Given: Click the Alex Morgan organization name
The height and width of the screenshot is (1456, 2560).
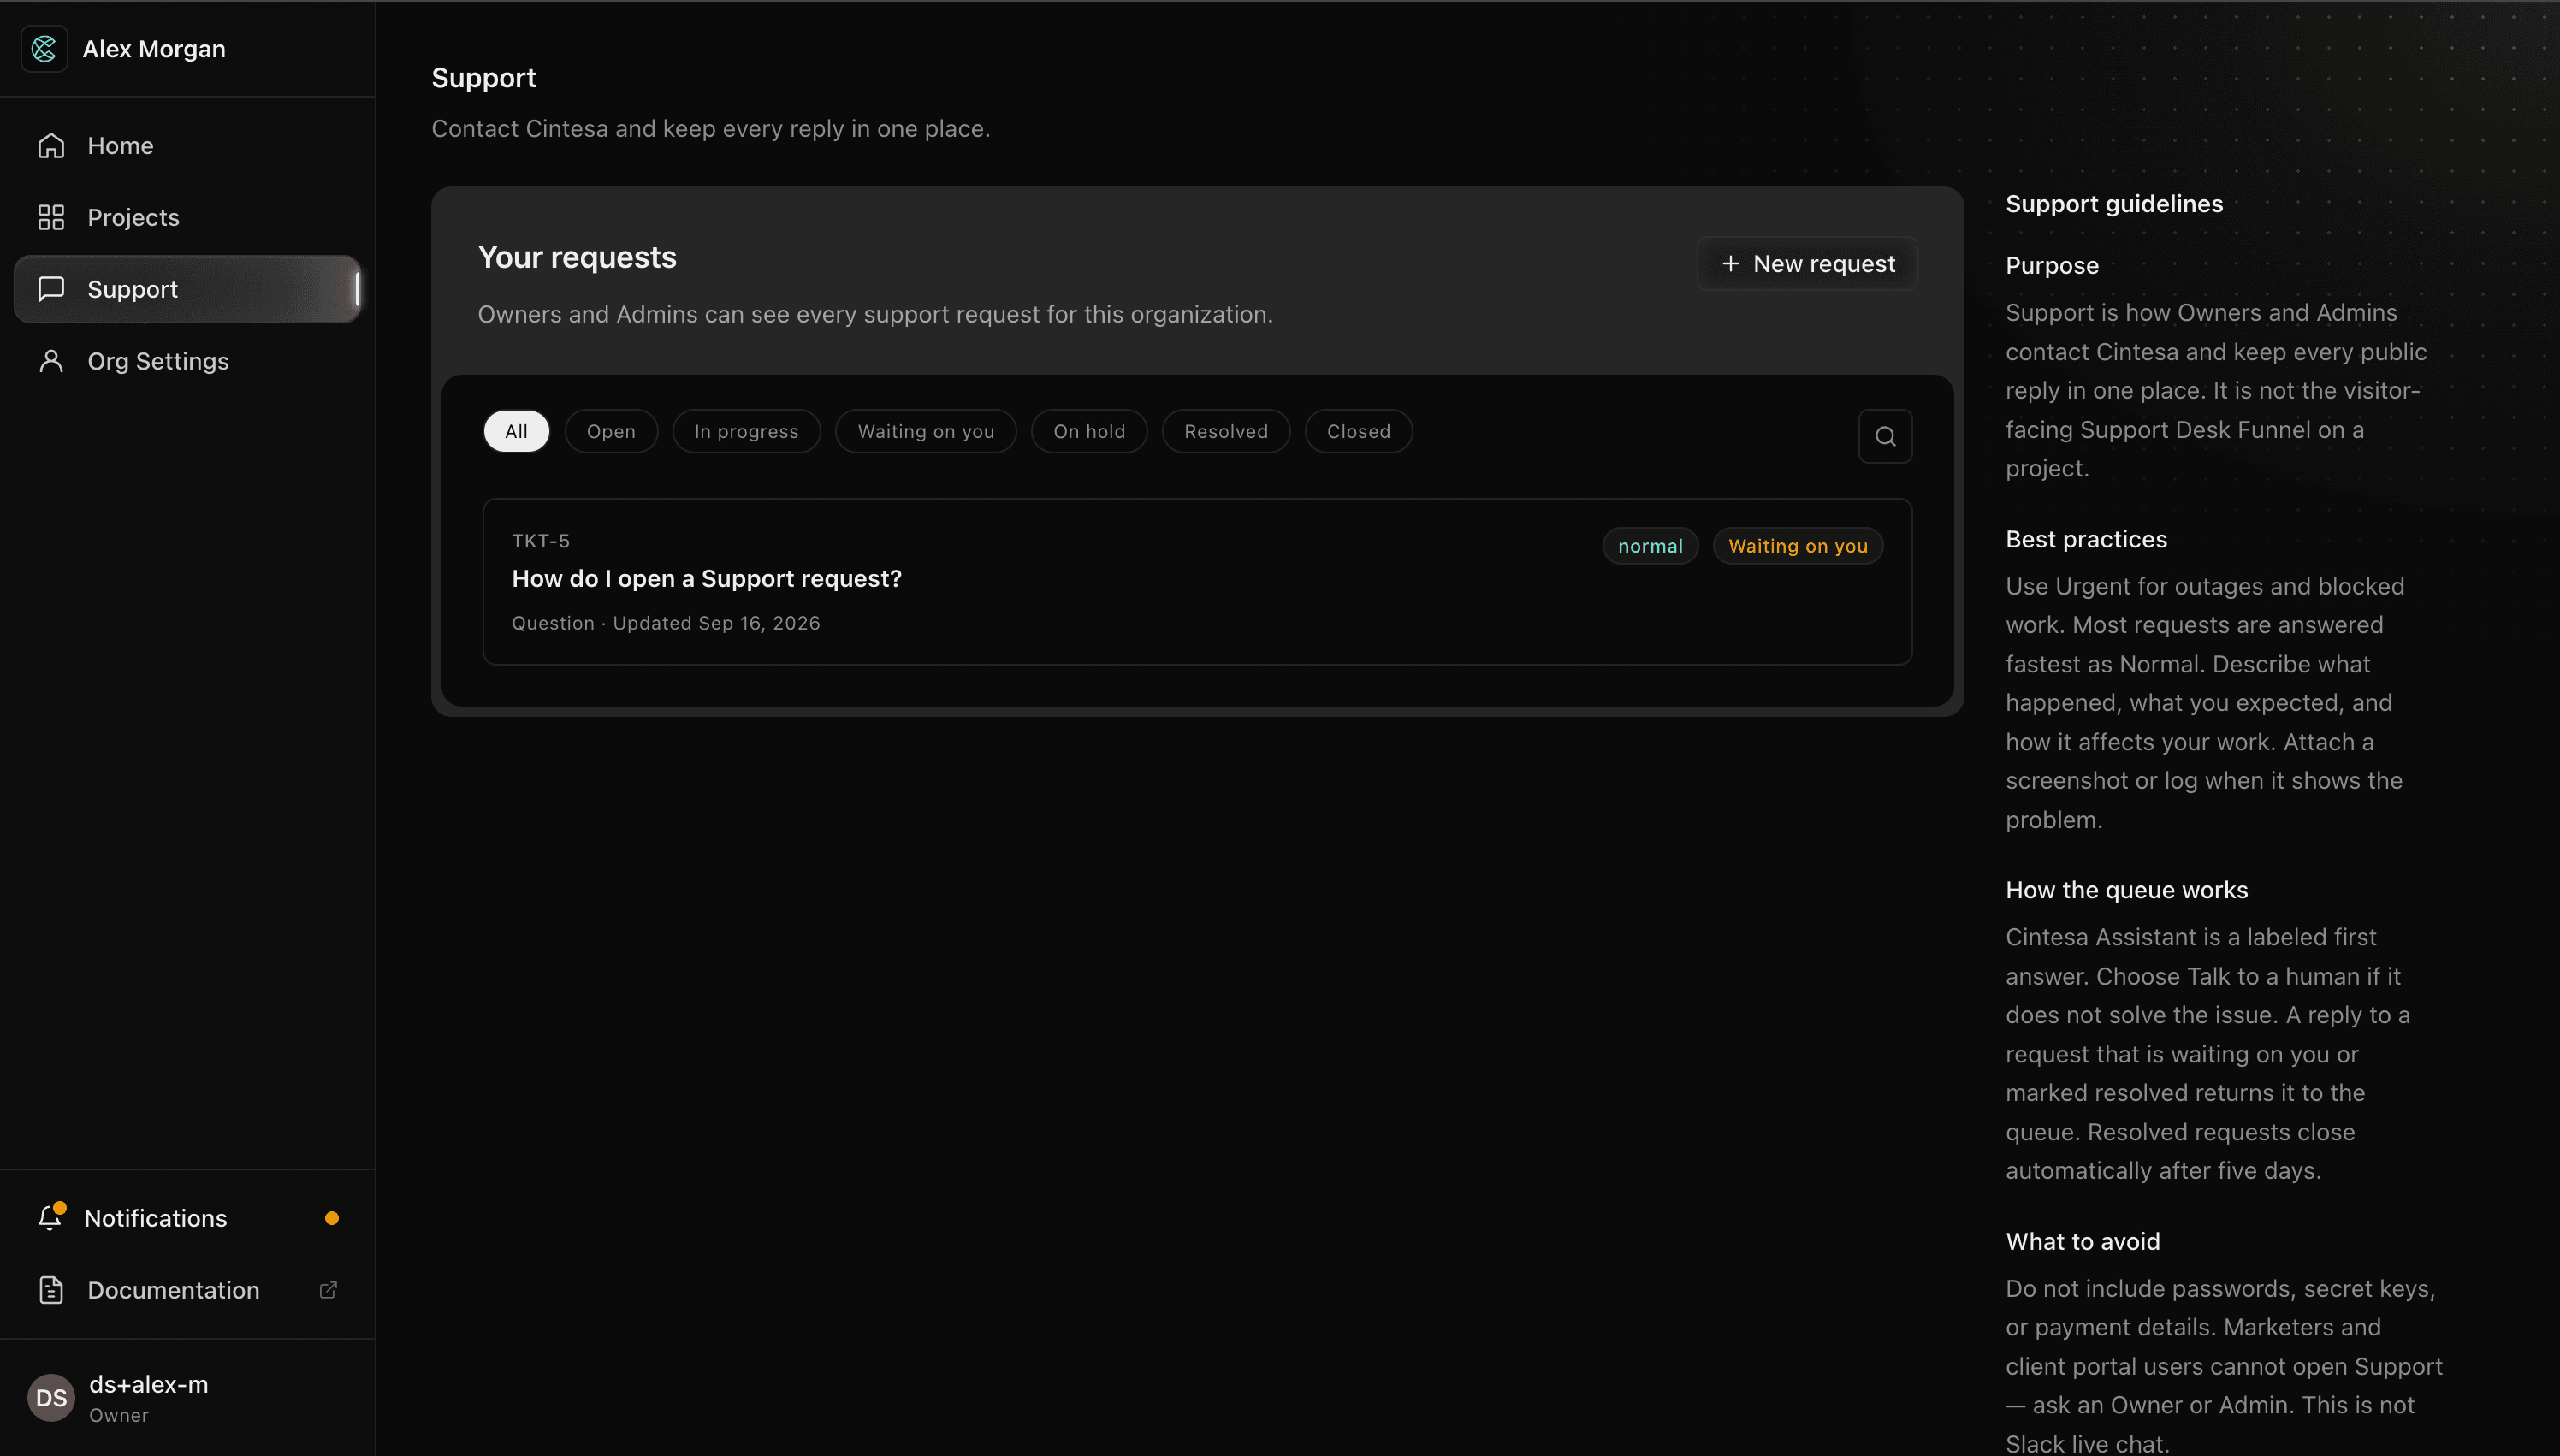Looking at the screenshot, I should coord(154,49).
